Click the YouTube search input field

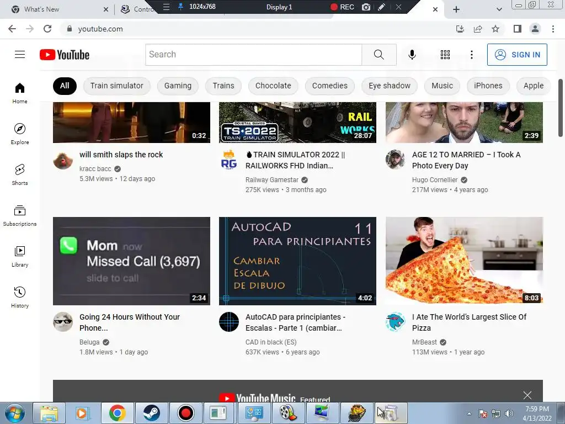coord(254,55)
